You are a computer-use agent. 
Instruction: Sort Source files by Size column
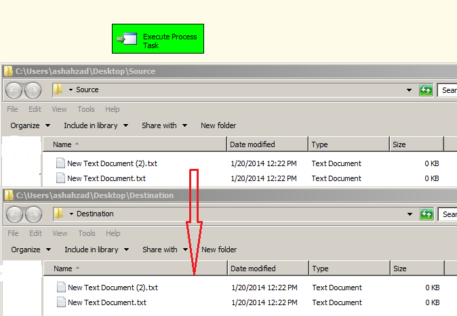(417, 144)
